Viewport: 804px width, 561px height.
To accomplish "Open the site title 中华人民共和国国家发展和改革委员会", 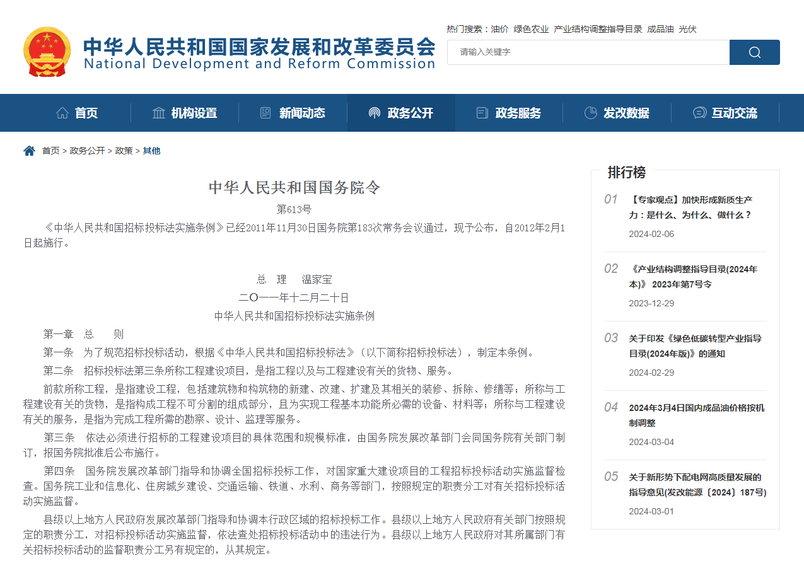I will point(259,46).
